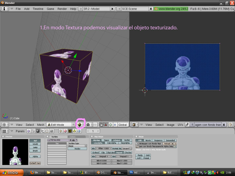Image resolution: width=235 pixels, height=176 pixels.
Task: Open the Object context button in Panels
Action: pos(42,131)
